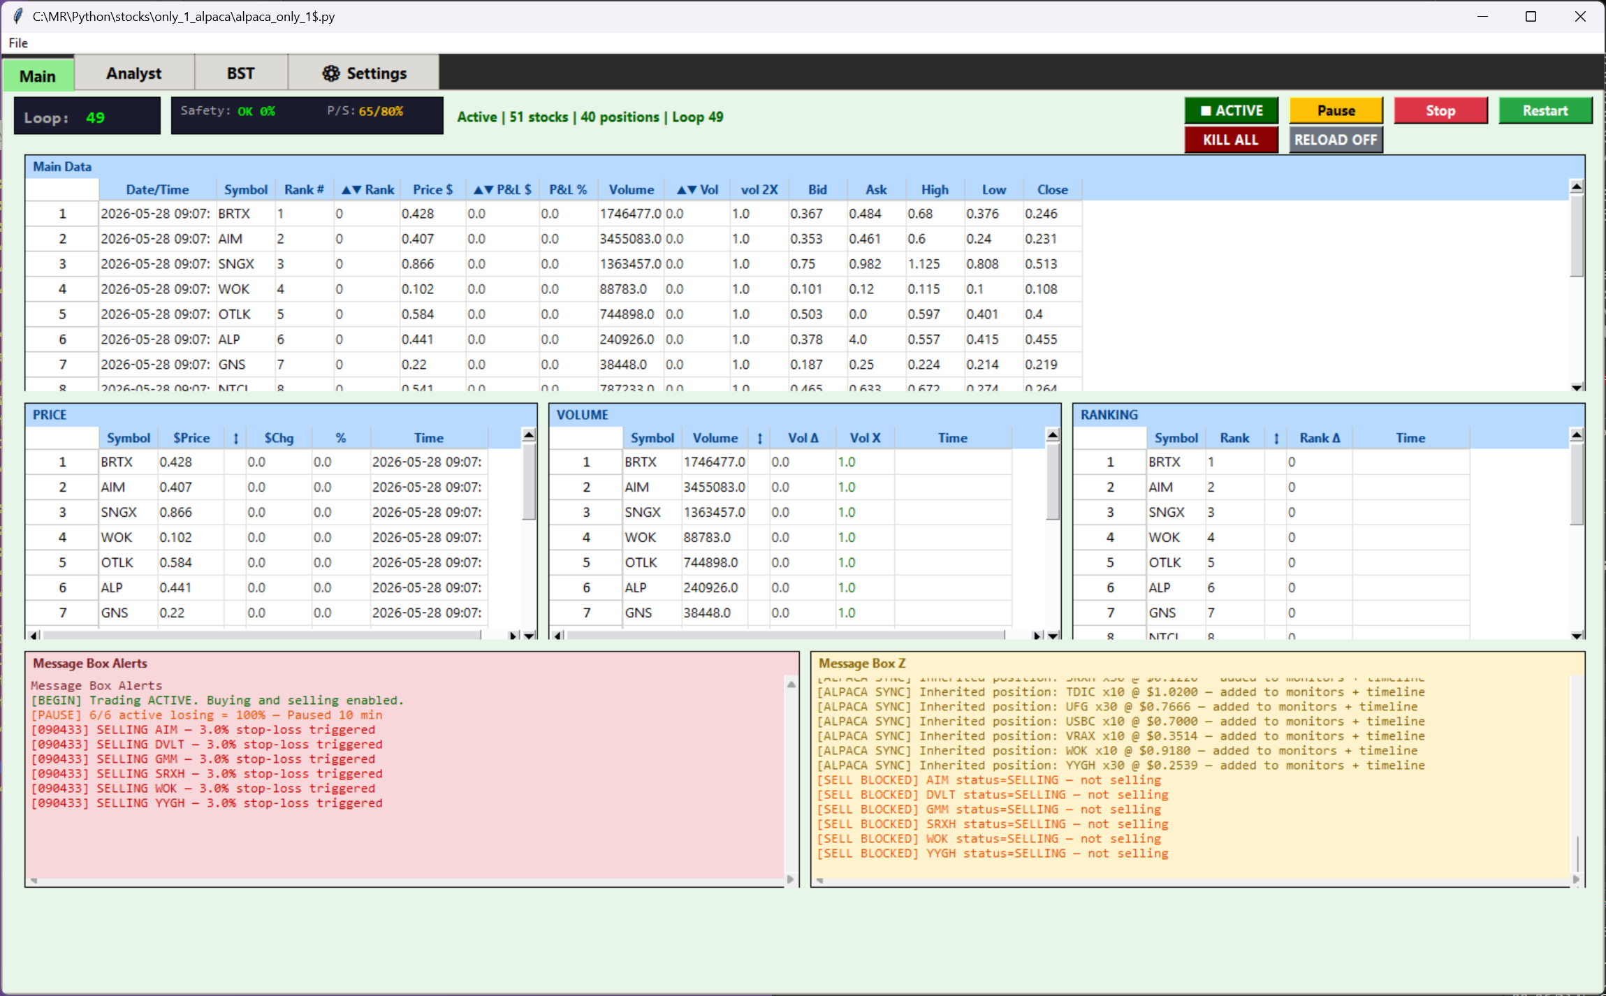The image size is (1606, 996).
Task: Click the gear icon on Settings tab
Action: click(x=331, y=73)
